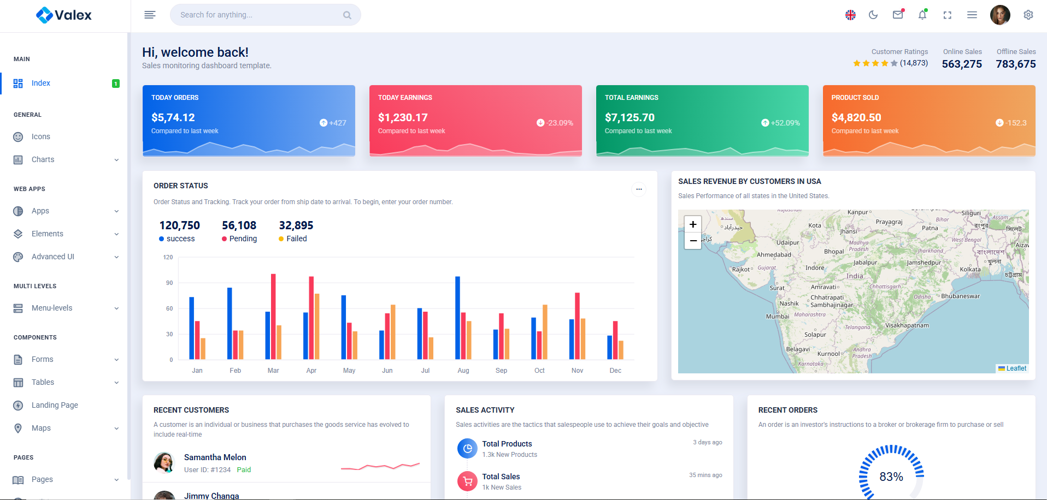This screenshot has width=1047, height=500.
Task: Open the settings gear icon
Action: [x=1028, y=15]
